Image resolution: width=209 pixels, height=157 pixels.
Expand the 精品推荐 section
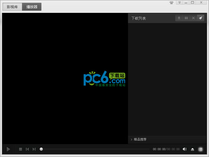pos(139,139)
